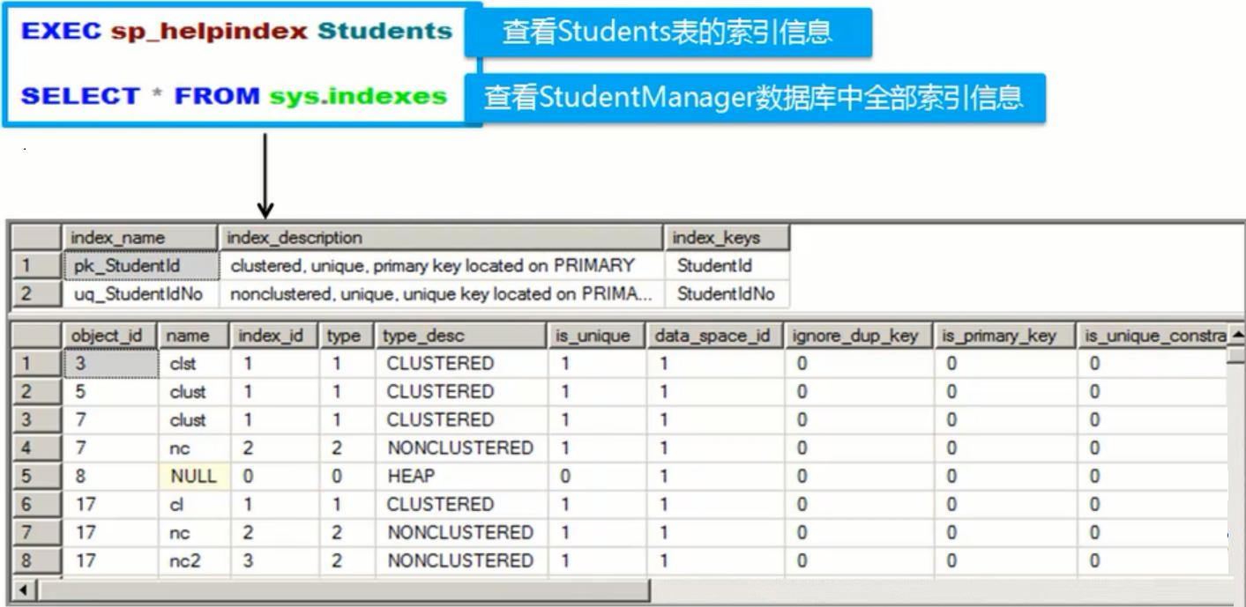
Task: Click the EXEC sp_helpindex Students statement
Action: (236, 32)
